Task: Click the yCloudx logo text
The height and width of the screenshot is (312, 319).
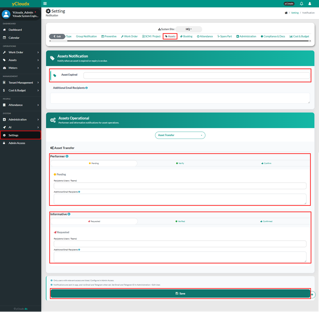Action: [x=21, y=4]
